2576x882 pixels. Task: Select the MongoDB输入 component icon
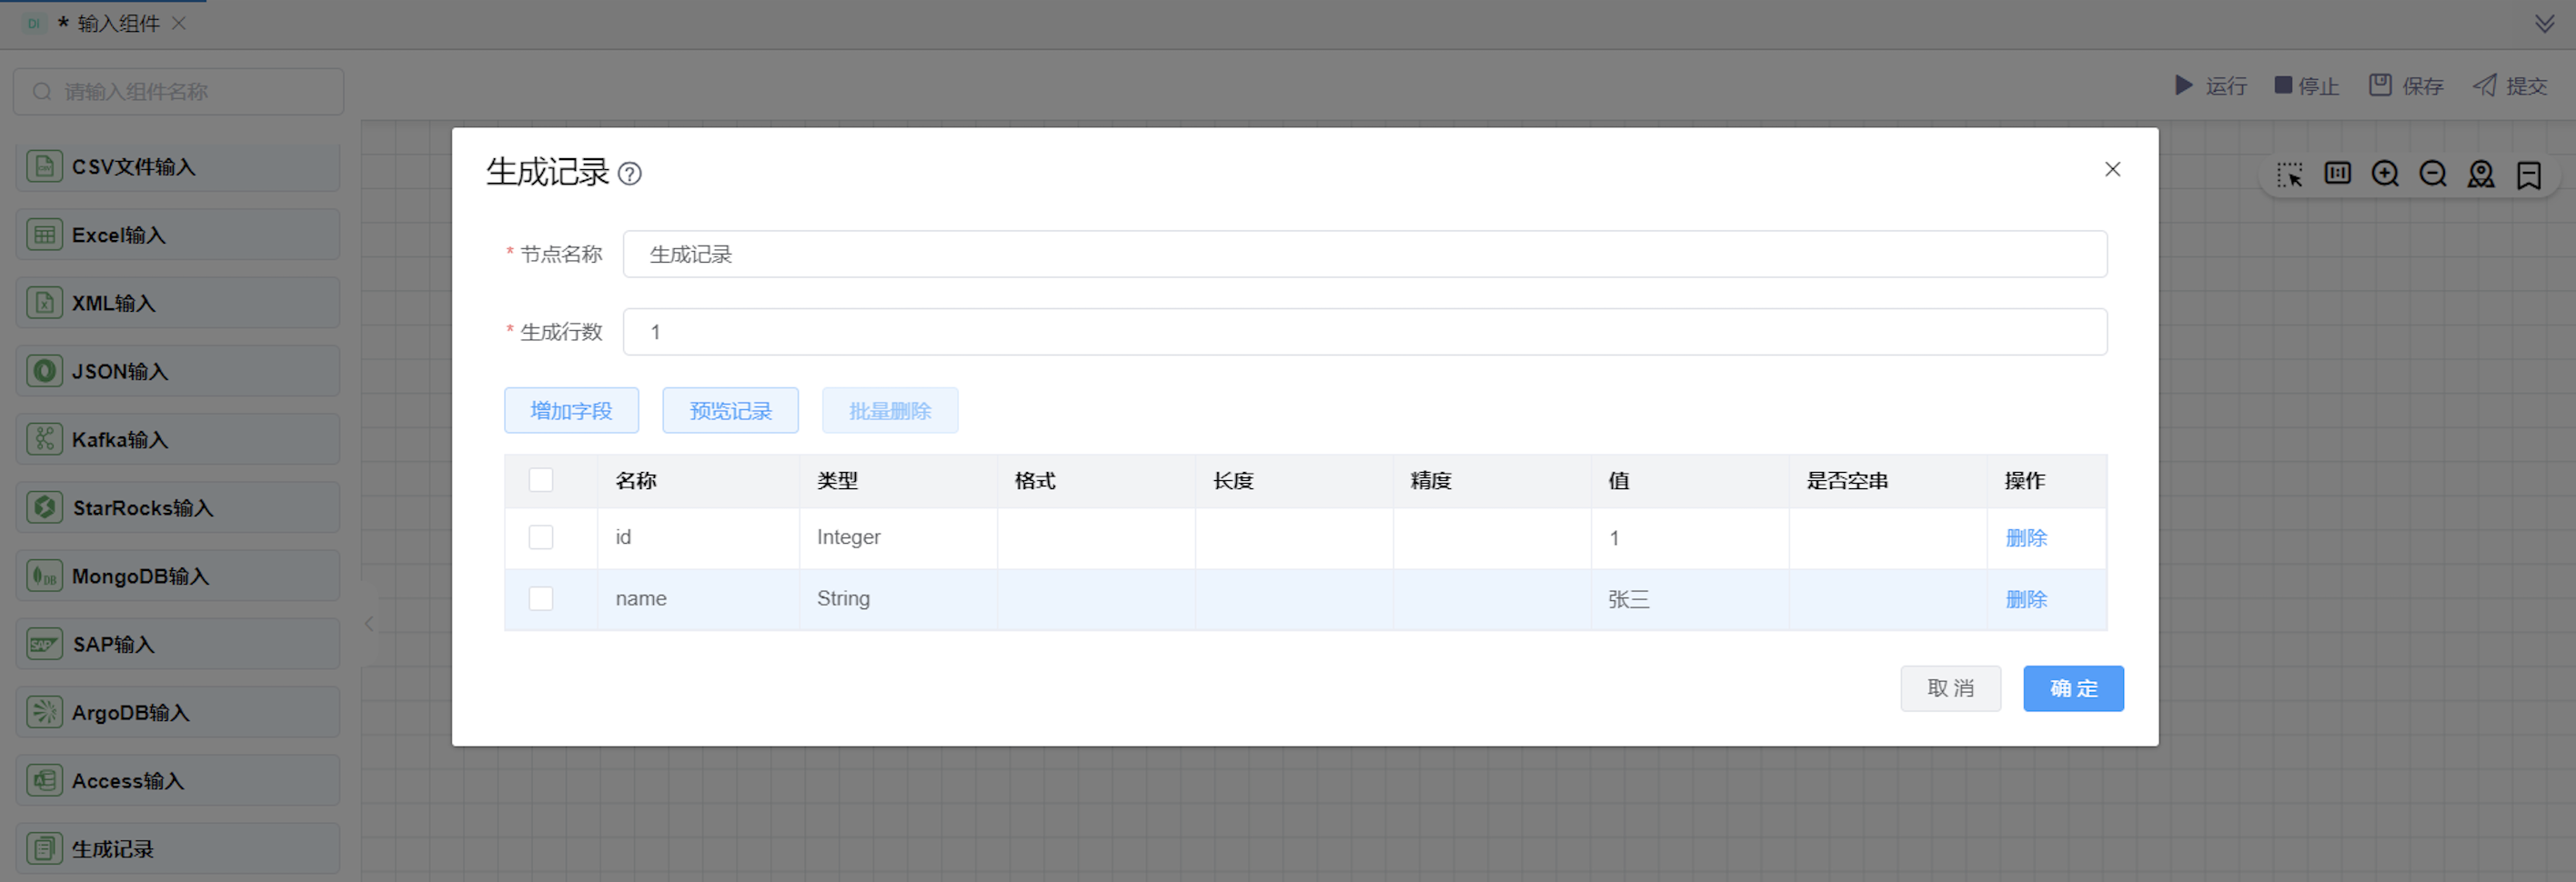pos(44,575)
